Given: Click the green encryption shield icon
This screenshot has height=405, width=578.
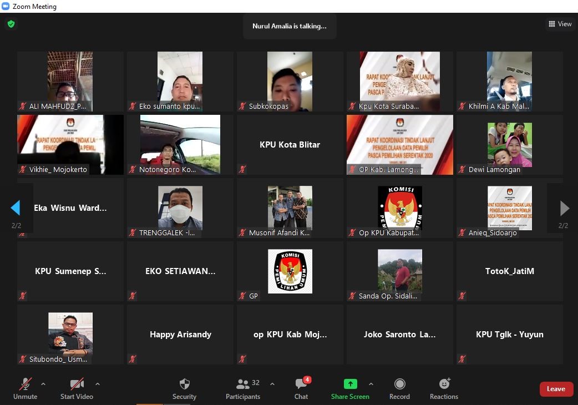Looking at the screenshot, I should pyautogui.click(x=11, y=24).
